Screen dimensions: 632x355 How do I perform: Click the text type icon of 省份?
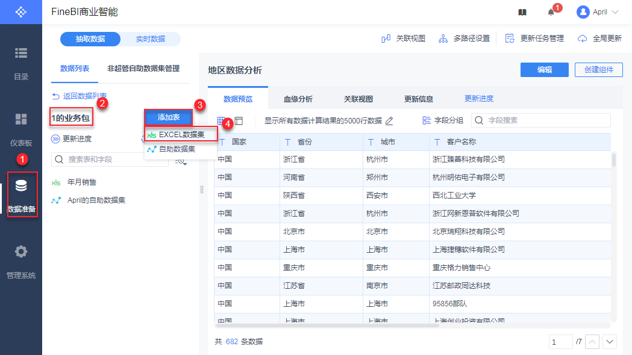[x=287, y=142]
